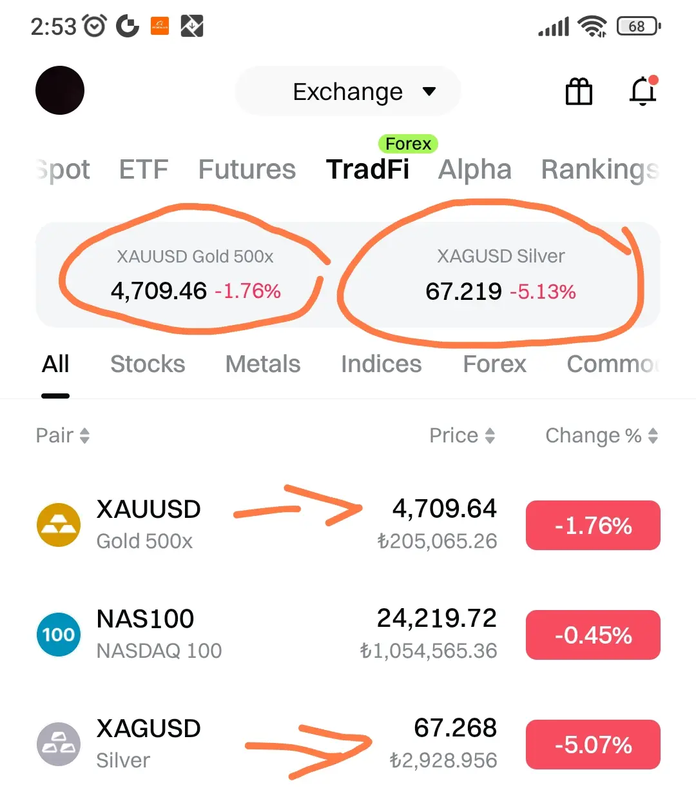
Task: Sort list by Pair
Action: point(63,435)
